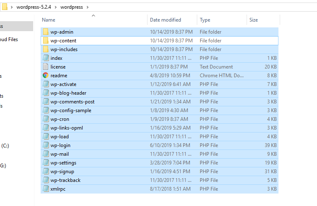Image resolution: width=317 pixels, height=206 pixels.
Task: Select the wp-config-sample file name
Action: coord(71,110)
